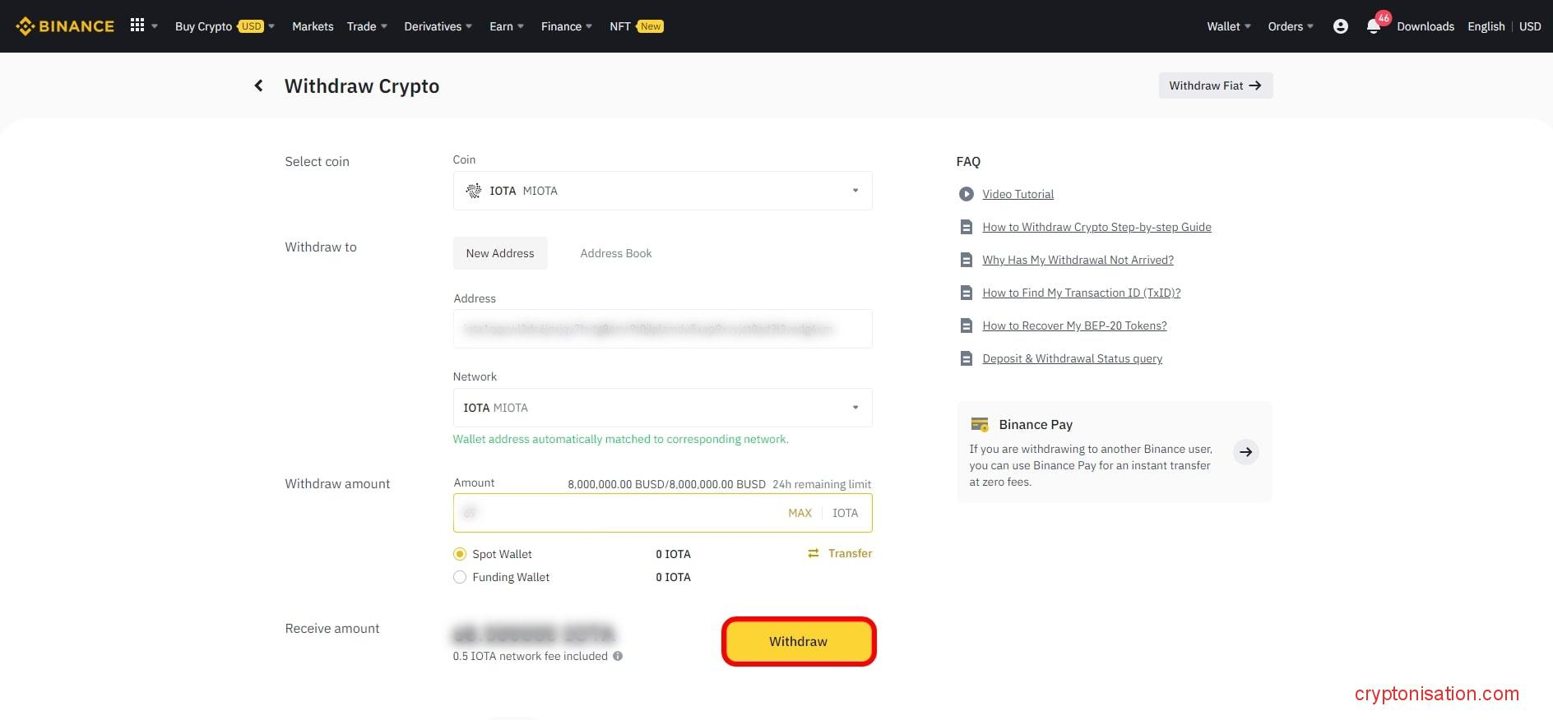Click document icon beside Withdrawal Not Arrived

coord(967,260)
